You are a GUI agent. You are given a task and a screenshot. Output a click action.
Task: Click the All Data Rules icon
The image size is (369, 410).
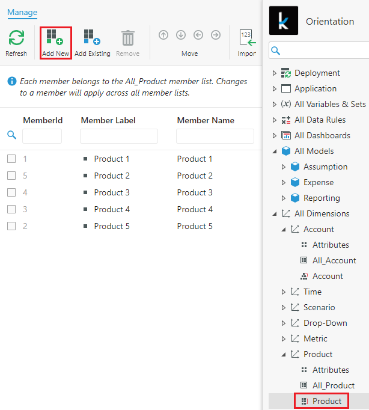[286, 120]
